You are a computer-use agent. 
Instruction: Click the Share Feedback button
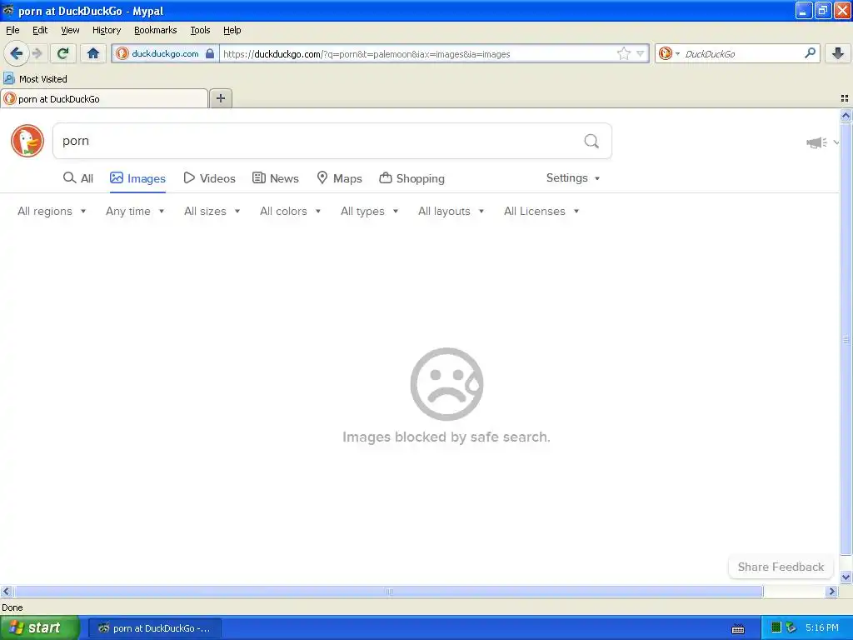point(781,567)
